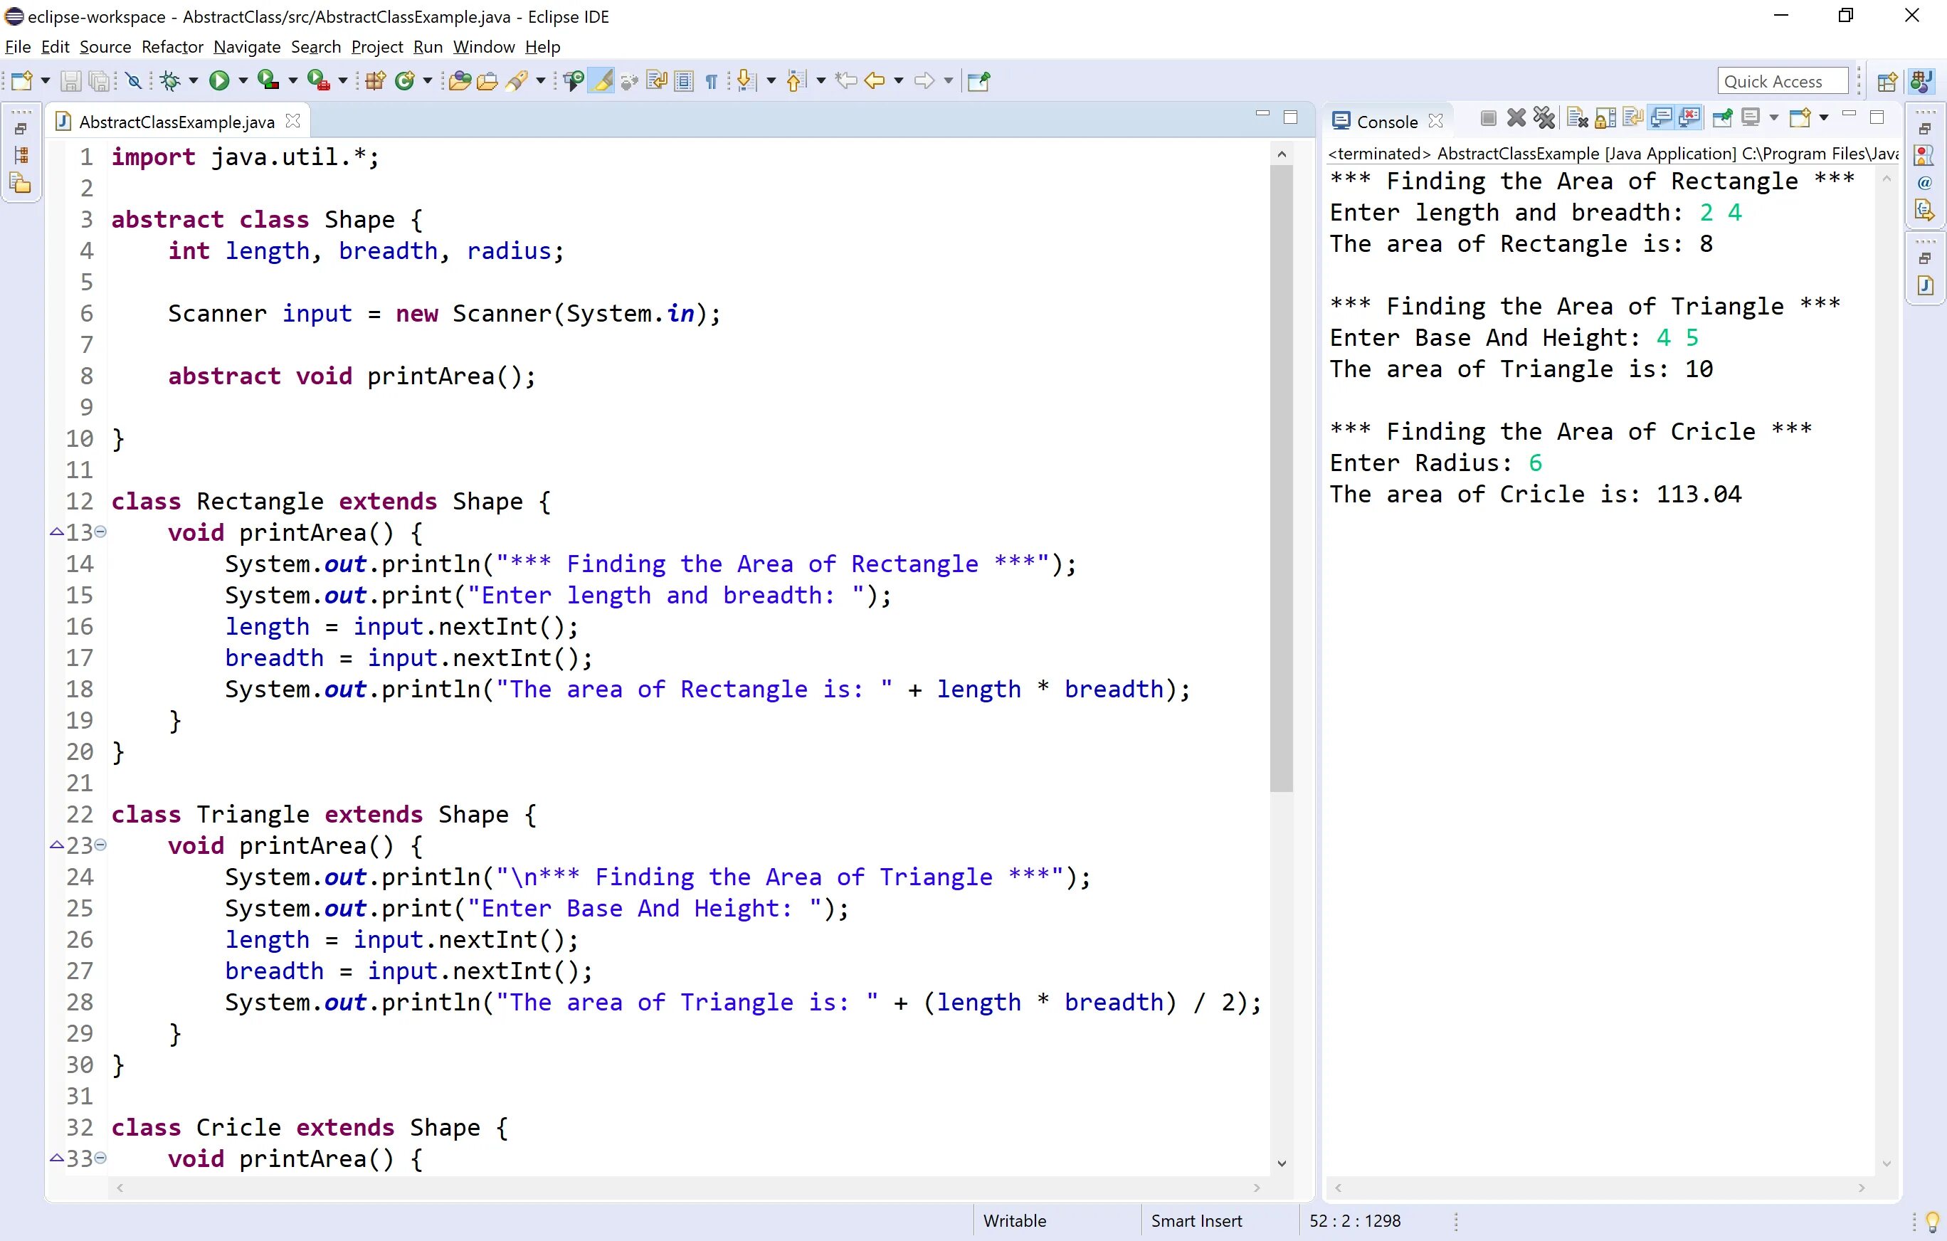Toggle Skip All Breakpoints
Screen dimensions: 1947x1241
[x=134, y=81]
